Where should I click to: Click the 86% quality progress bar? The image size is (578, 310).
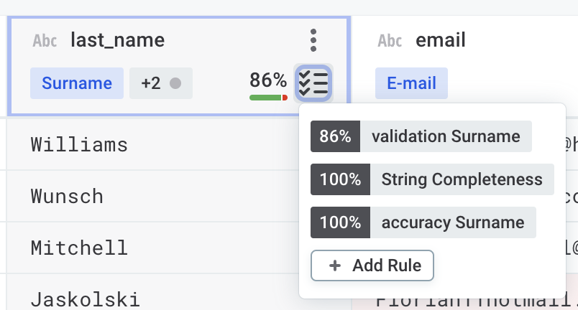pos(268,97)
